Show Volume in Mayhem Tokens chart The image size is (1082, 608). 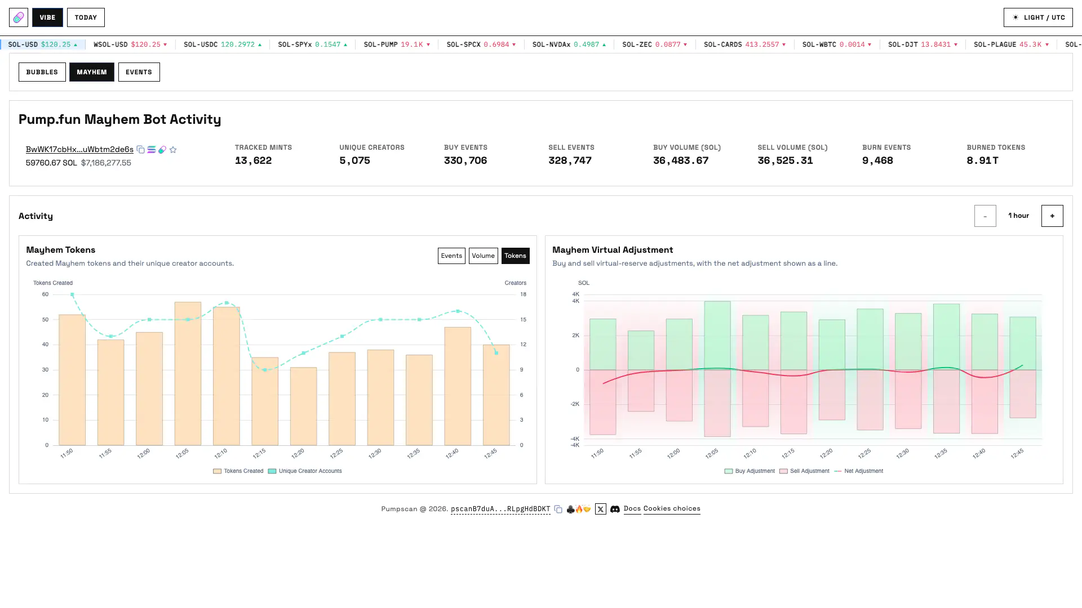click(x=483, y=256)
